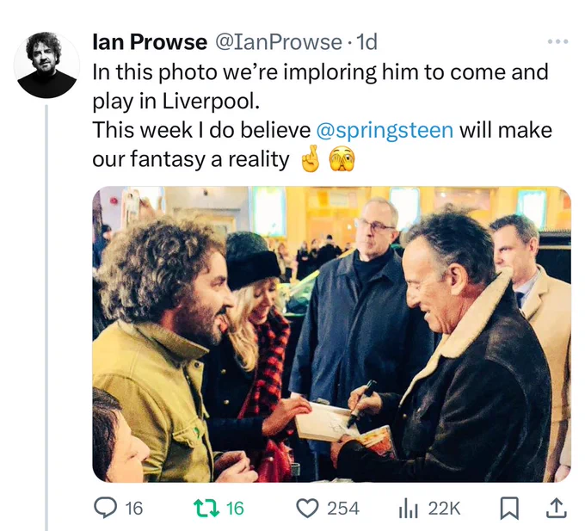Bookmark this tweet with the bookmark icon
585x531 pixels.
[x=509, y=509]
